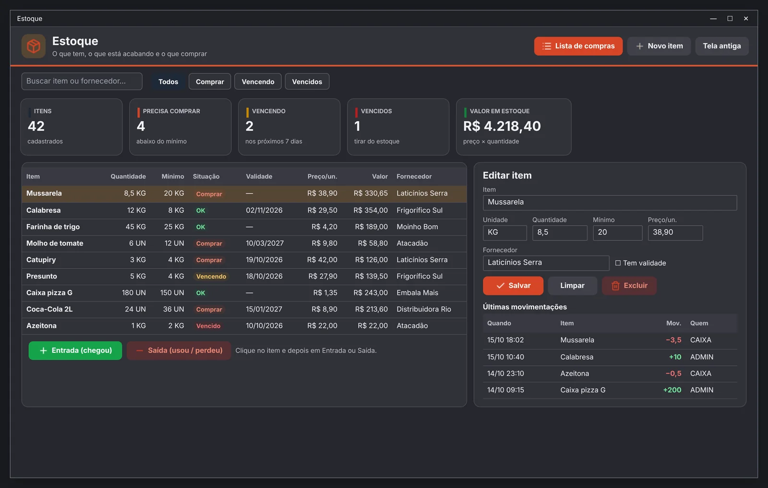Open the Tela antiga view
Screen dimensions: 768x488
pyautogui.click(x=721, y=46)
